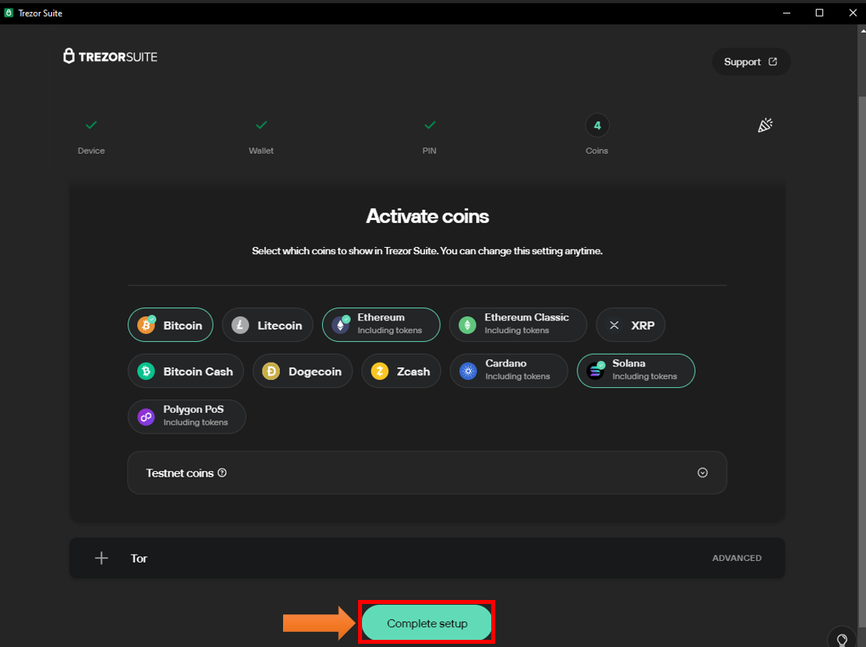This screenshot has width=866, height=647.
Task: Activate the Bitcoin Cash coin
Action: click(x=186, y=371)
